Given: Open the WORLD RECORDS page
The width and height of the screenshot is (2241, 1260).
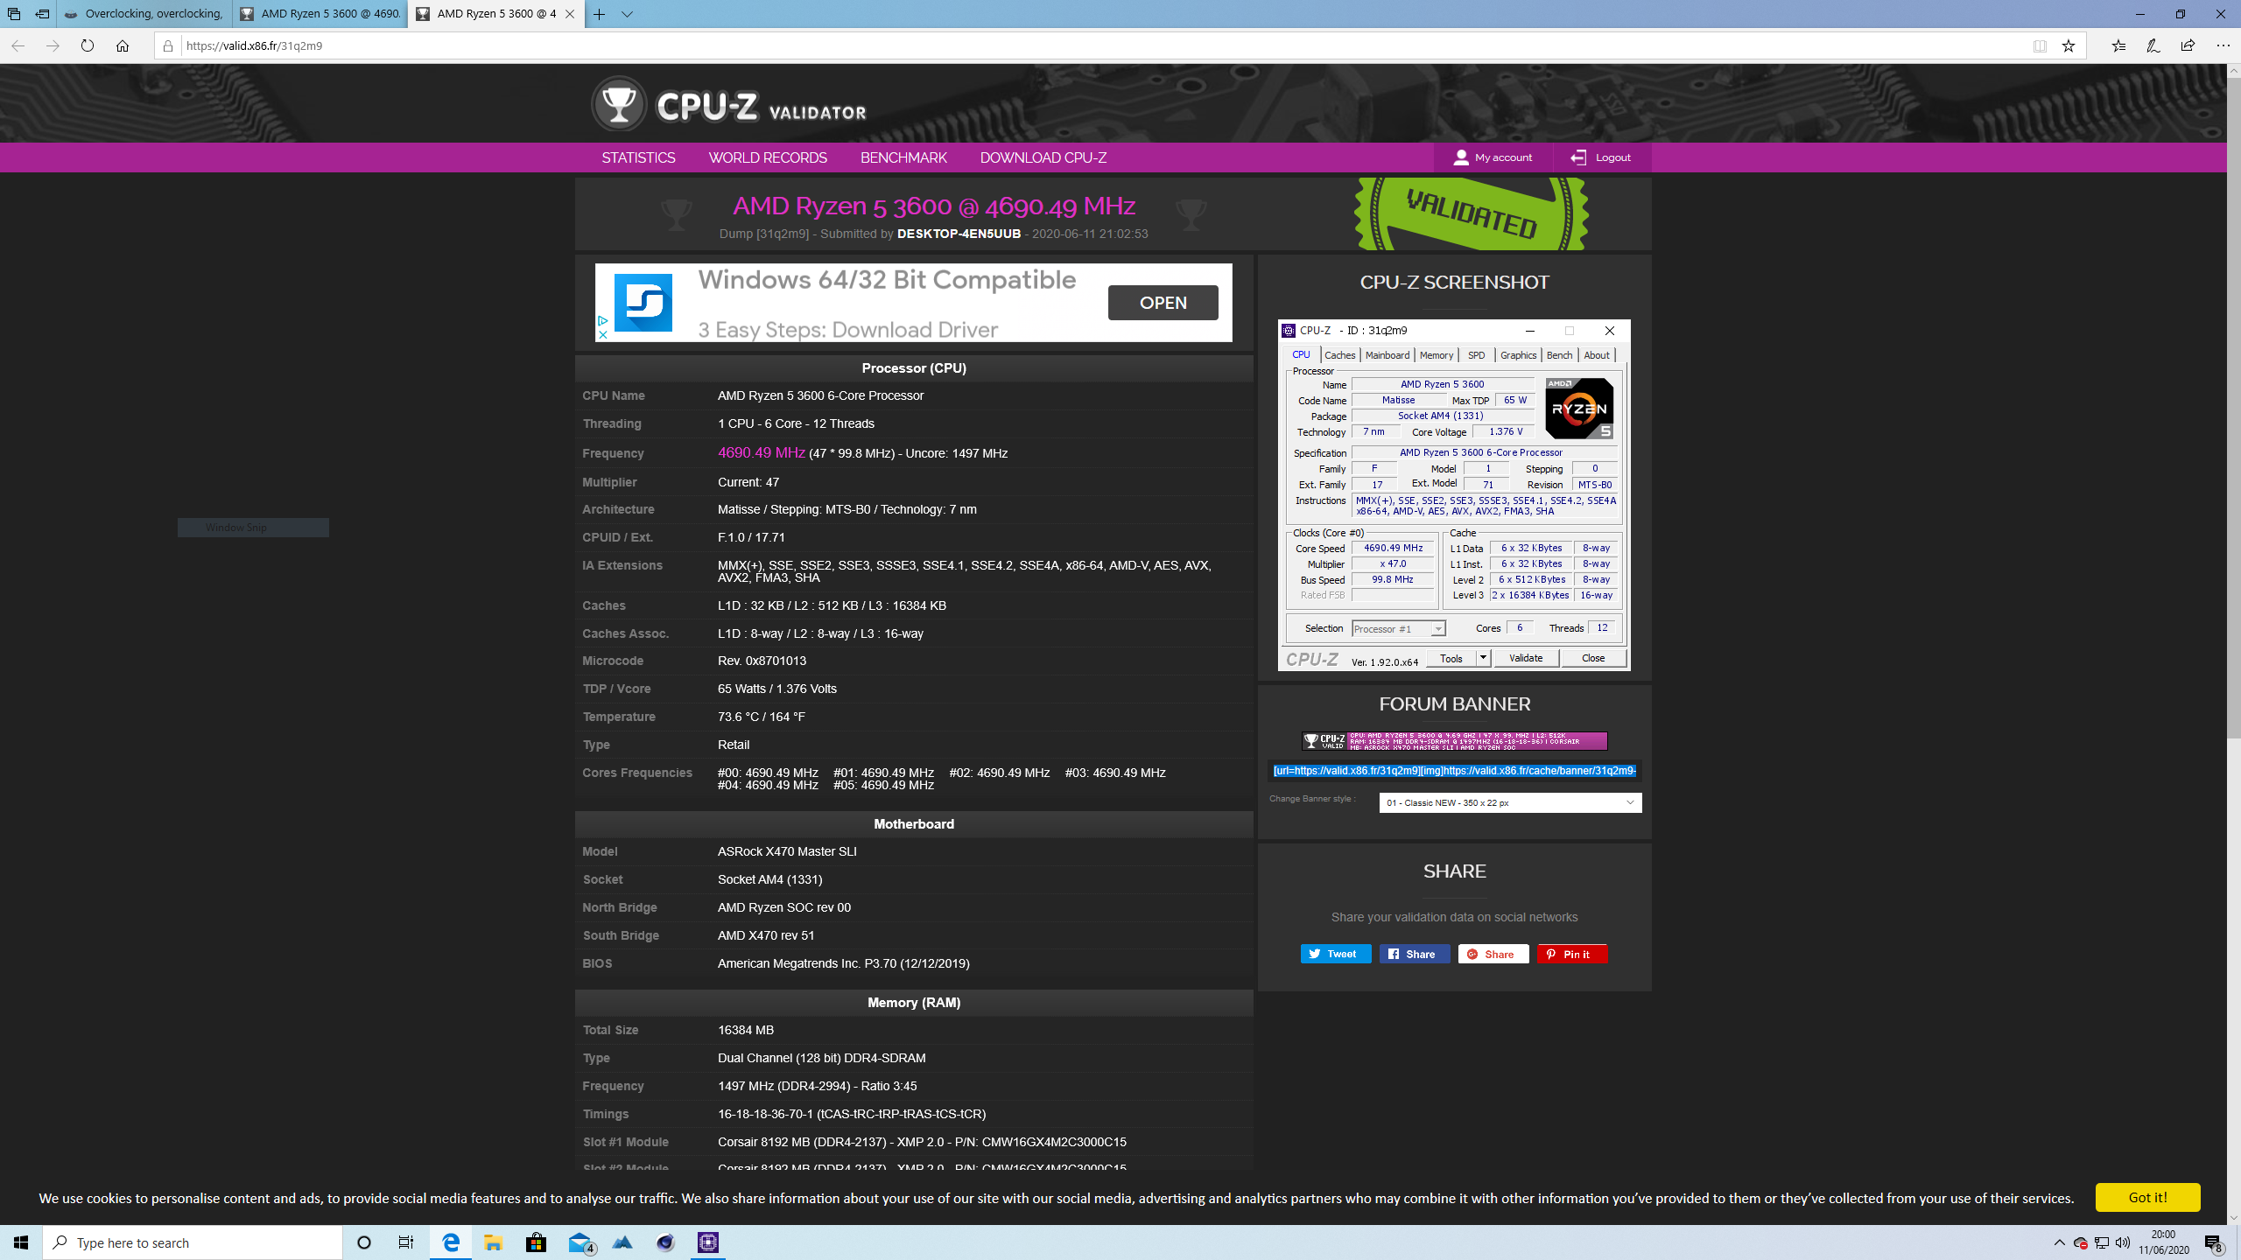Looking at the screenshot, I should click(768, 157).
